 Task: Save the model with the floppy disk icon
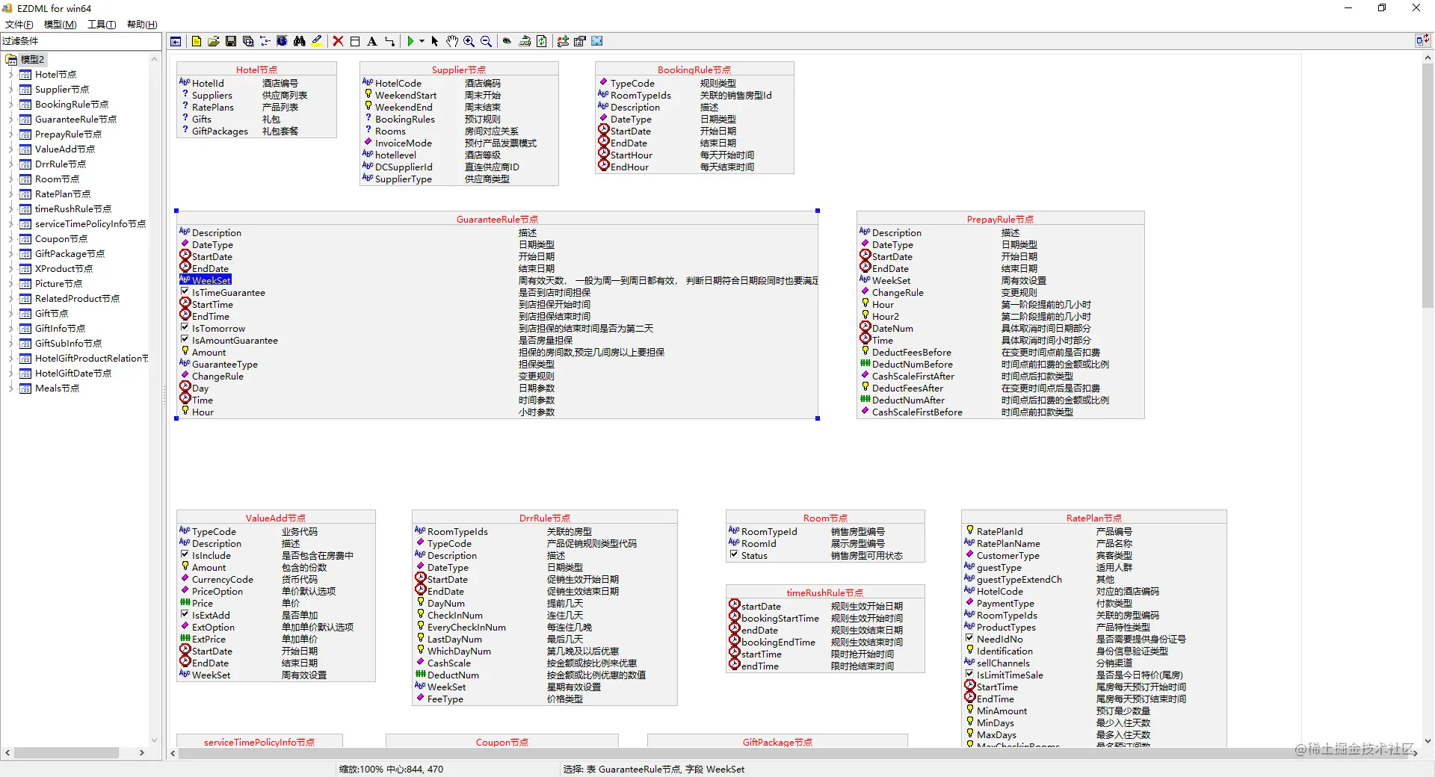click(231, 41)
